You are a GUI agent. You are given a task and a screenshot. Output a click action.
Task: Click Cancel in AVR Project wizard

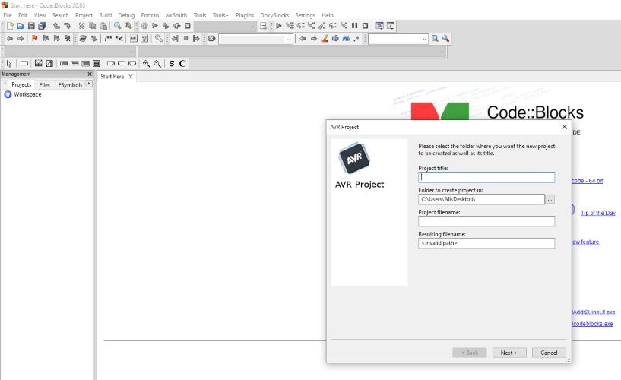click(549, 353)
